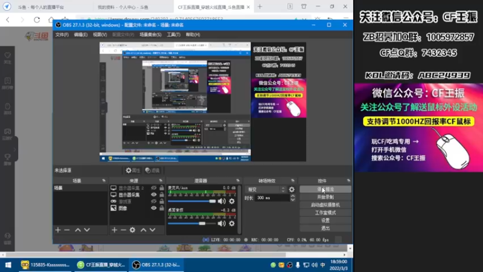Image resolution: width=483 pixels, height=272 pixels.
Task: Hide the 图像 source with eye icon
Action: tap(154, 208)
